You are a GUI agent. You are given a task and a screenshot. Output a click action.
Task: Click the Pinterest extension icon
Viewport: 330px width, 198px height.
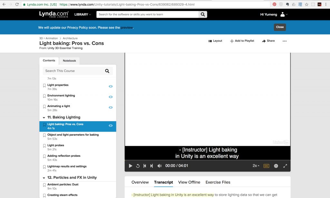[x=274, y=4]
